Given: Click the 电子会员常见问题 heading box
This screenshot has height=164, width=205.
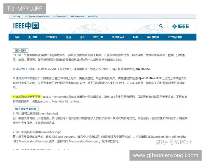Looking at the screenshot, I should 26,109.
